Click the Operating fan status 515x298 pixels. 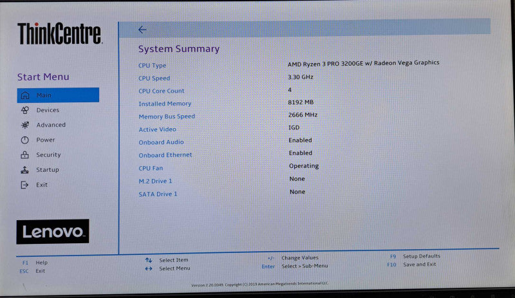click(x=304, y=166)
